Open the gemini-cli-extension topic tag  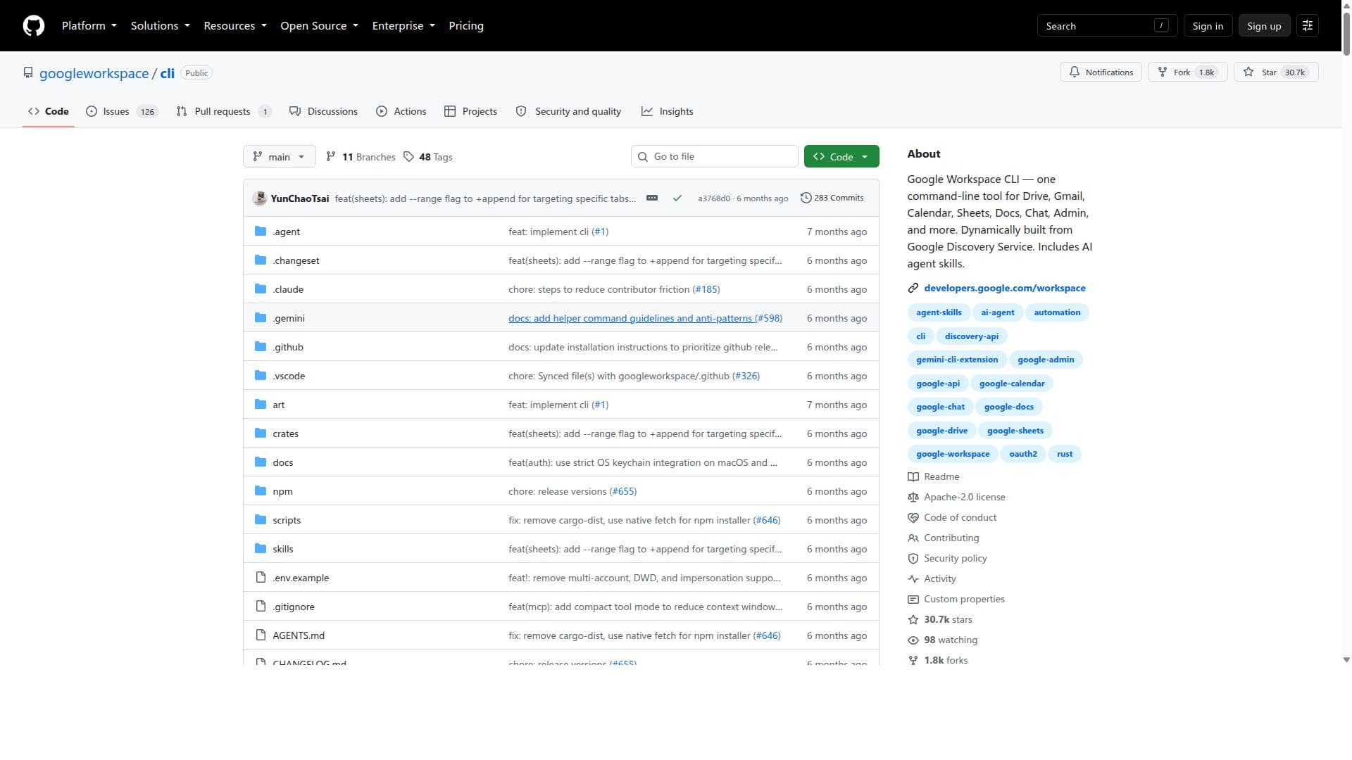pos(956,360)
